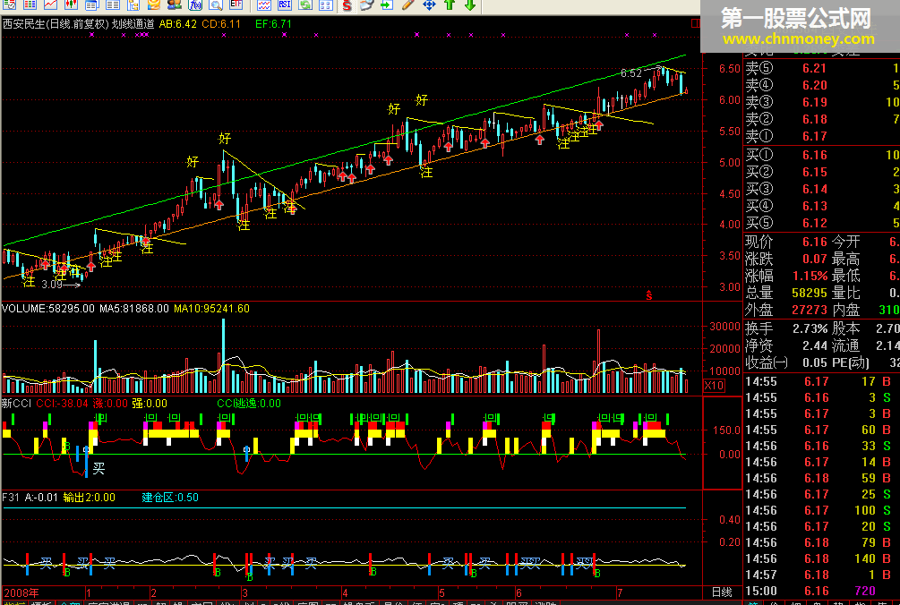This screenshot has width=900, height=605.
Task: Click the 西安民生(日线.前复权) chart title
Action: pos(56,24)
